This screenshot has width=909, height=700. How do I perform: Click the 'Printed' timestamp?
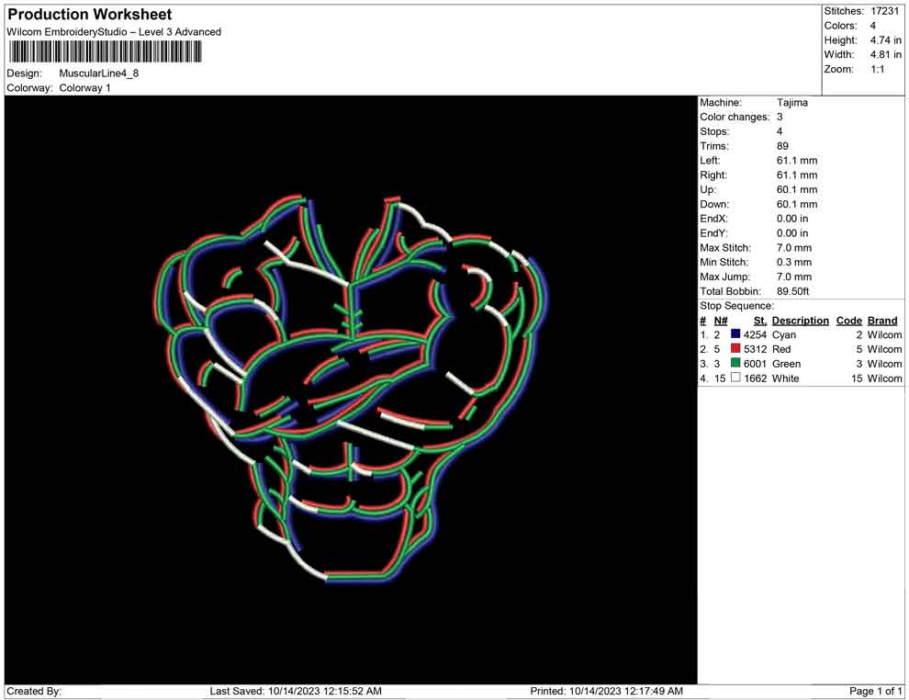click(606, 691)
